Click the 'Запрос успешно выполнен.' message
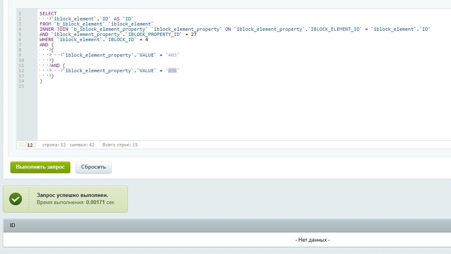451x254 pixels. point(72,195)
